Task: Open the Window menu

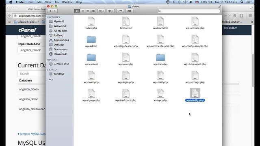Action: [x=67, y=2]
